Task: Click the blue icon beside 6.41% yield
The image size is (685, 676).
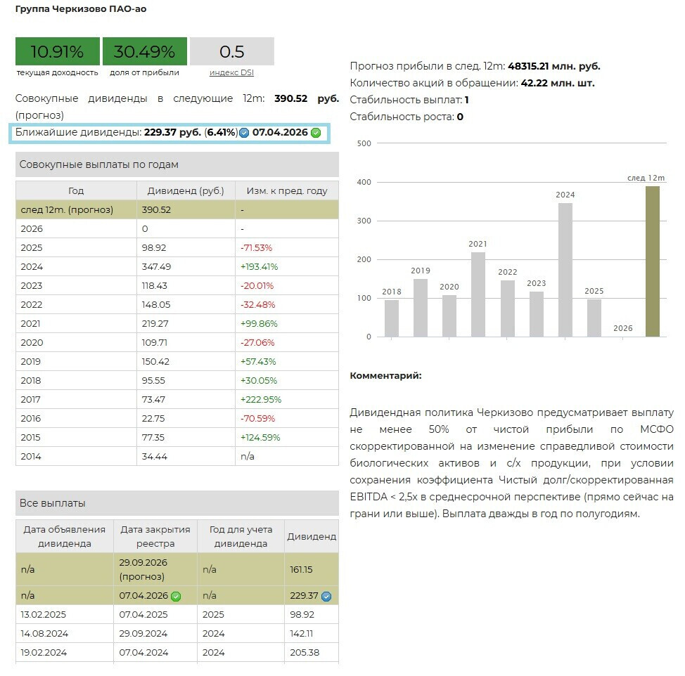Action: click(244, 133)
